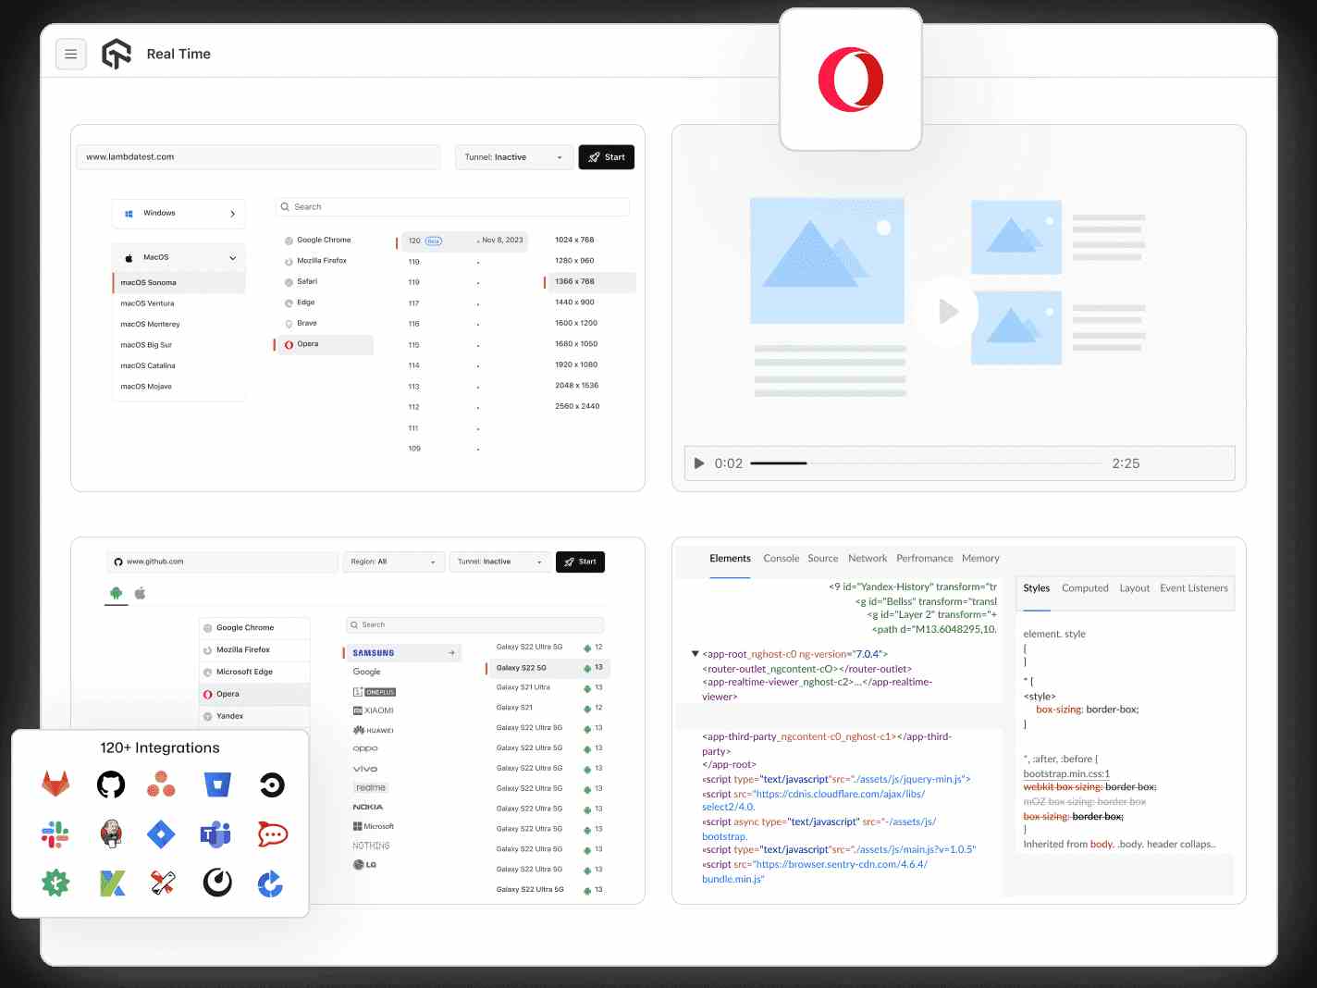Image resolution: width=1317 pixels, height=988 pixels.
Task: Click the www.lambdatest.com URL field
Action: [257, 157]
